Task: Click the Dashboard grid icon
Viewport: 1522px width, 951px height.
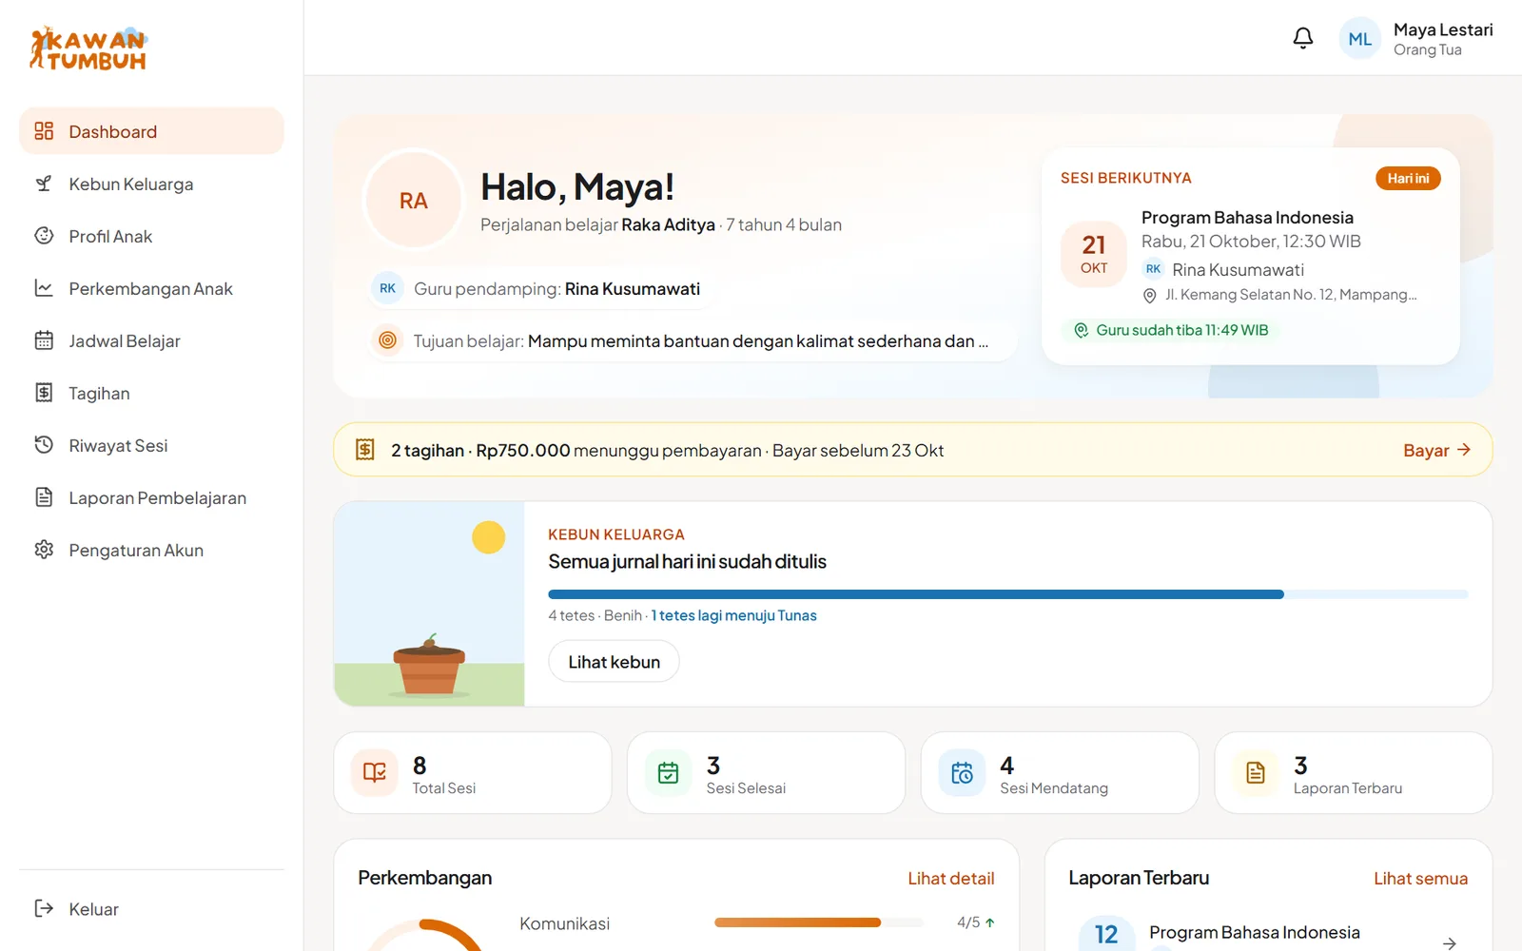Action: pyautogui.click(x=44, y=131)
